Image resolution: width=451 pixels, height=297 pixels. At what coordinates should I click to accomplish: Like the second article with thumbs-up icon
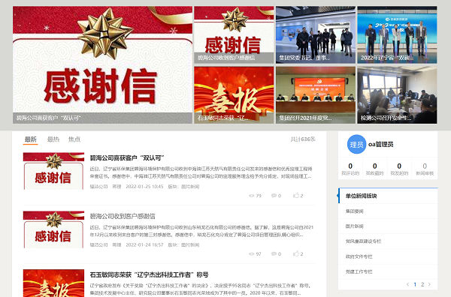coord(296,253)
